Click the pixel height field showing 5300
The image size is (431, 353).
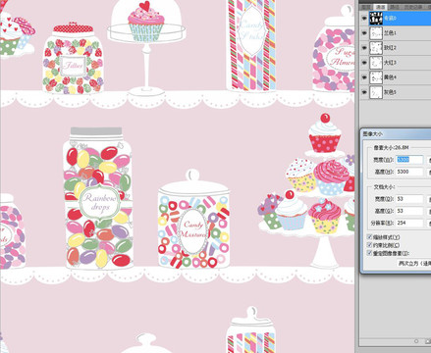point(409,172)
